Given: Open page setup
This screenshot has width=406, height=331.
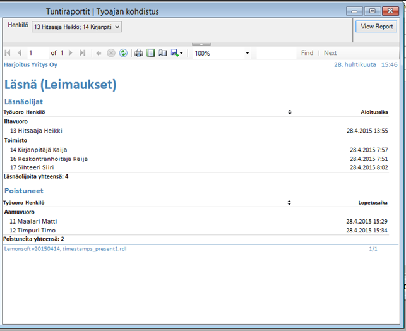Looking at the screenshot, I should pos(162,53).
